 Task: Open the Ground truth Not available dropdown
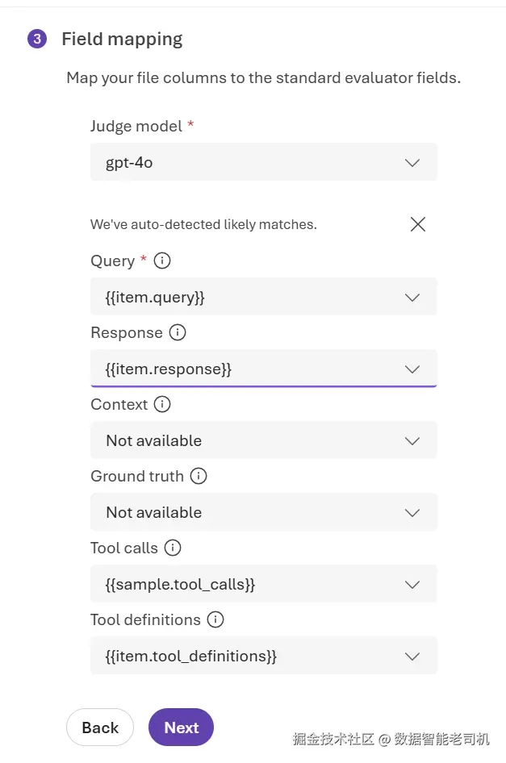263,512
